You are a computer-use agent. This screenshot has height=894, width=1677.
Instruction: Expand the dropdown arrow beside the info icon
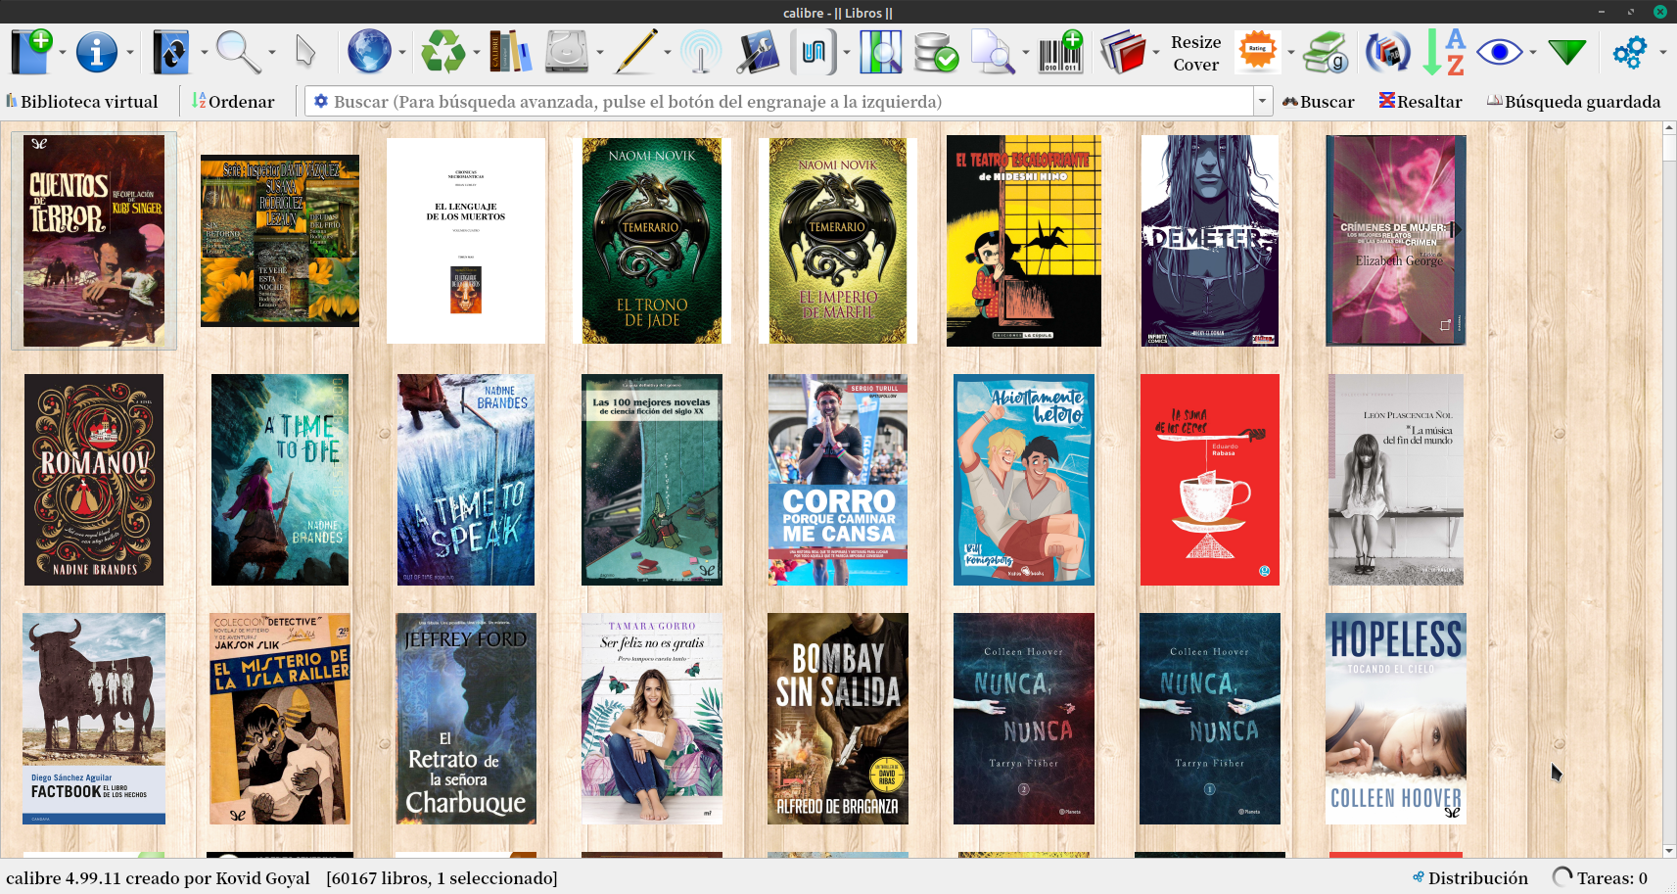129,53
